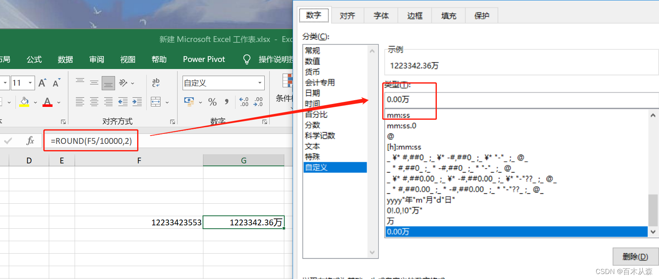Open the 帮助 ribbon tab

(159, 59)
